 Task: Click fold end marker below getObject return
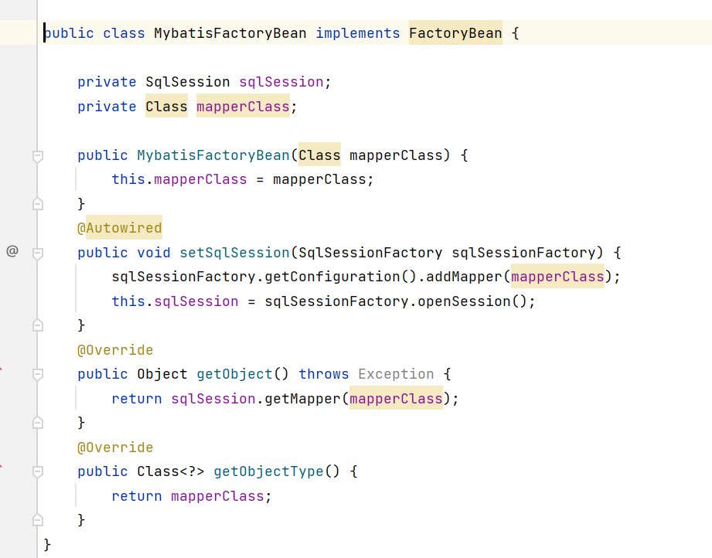(37, 423)
